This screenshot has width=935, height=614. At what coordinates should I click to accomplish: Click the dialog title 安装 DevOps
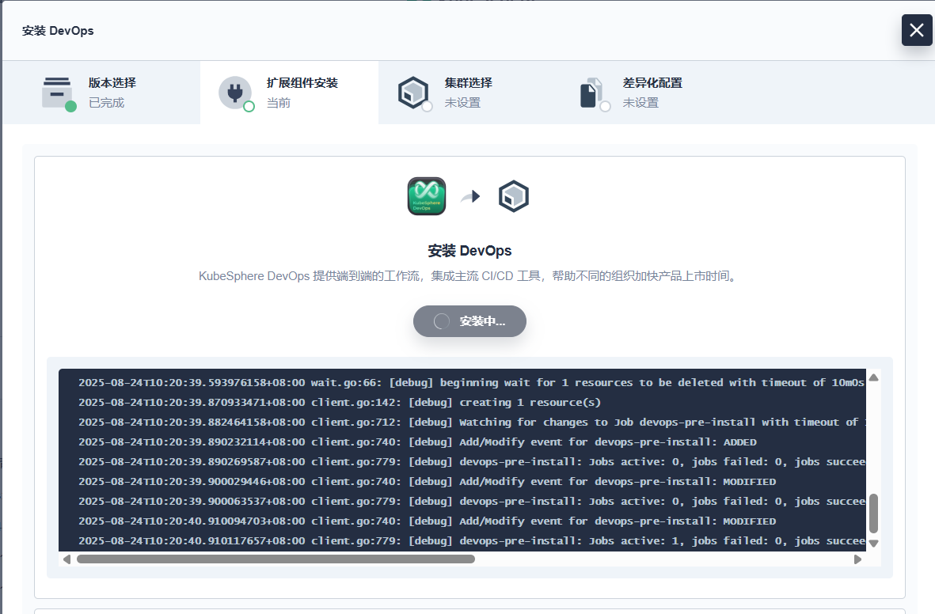pyautogui.click(x=58, y=30)
